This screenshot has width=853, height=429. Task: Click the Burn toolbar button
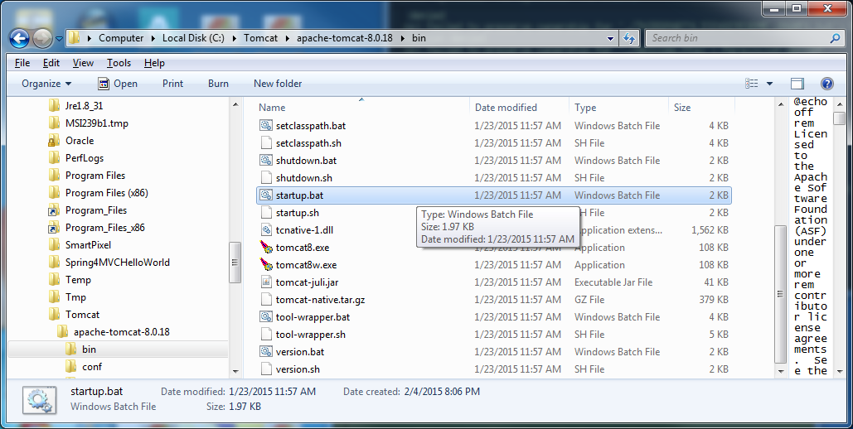pyautogui.click(x=218, y=84)
